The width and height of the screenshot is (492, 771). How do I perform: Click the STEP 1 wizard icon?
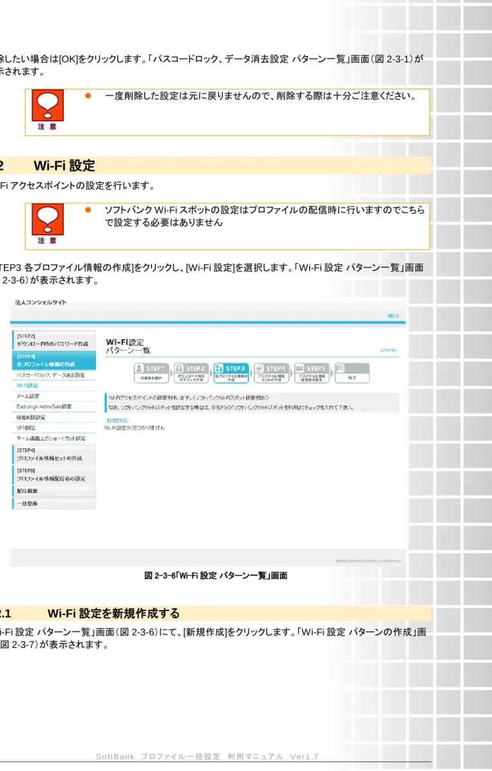pos(151,373)
